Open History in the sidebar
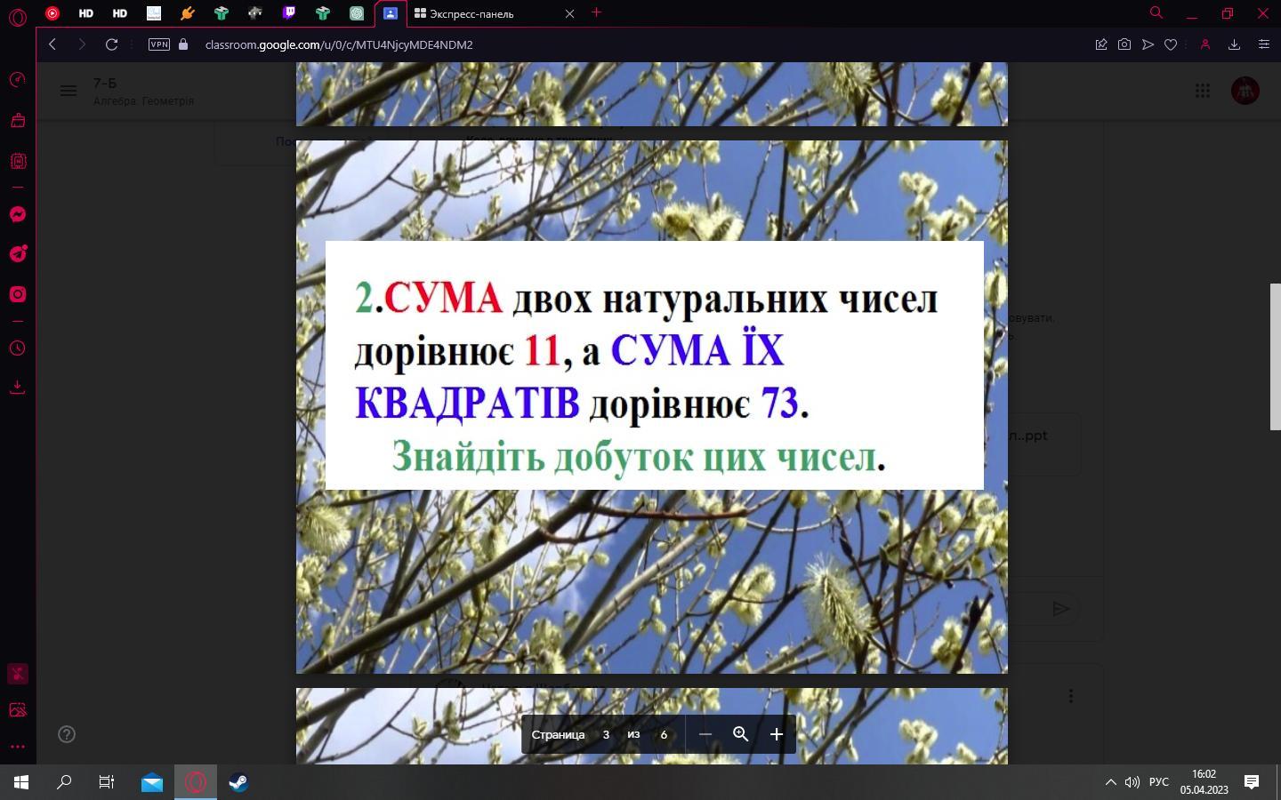The width and height of the screenshot is (1281, 800). tap(17, 348)
